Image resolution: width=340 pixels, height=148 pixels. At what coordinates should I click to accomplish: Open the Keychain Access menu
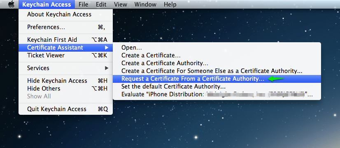pyautogui.click(x=47, y=5)
